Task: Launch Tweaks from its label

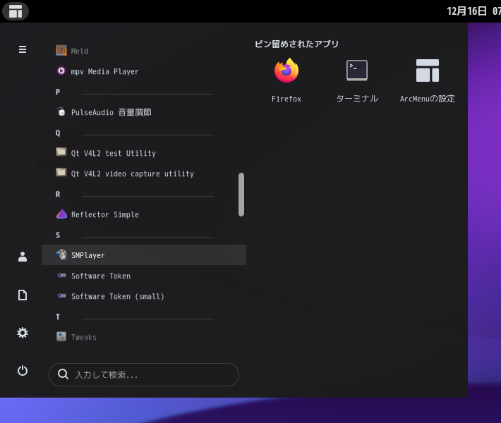Action: [84, 337]
